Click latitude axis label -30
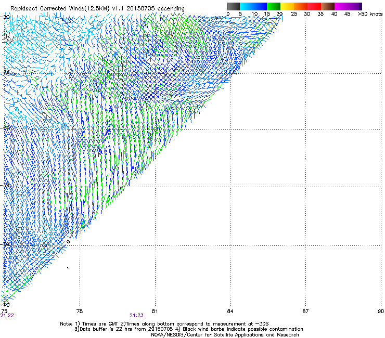Viewport: 385px width, 338px height. pyautogui.click(x=5, y=17)
